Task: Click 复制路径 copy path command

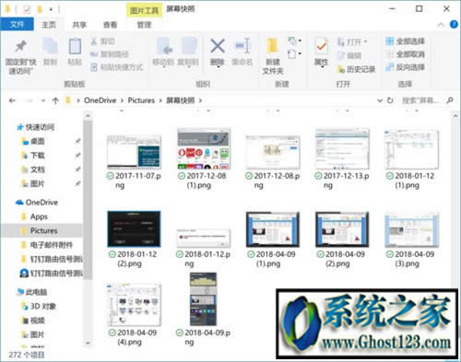Action: (109, 54)
